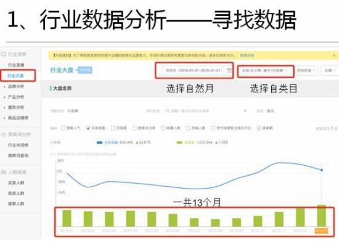Click the magnifier icon in the industry search box
The width and height of the screenshot is (339, 241).
point(168,111)
